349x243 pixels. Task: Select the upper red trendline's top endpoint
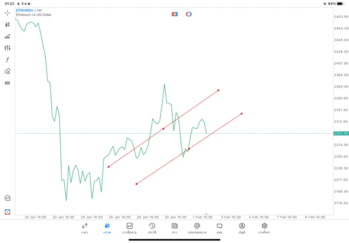tap(218, 90)
